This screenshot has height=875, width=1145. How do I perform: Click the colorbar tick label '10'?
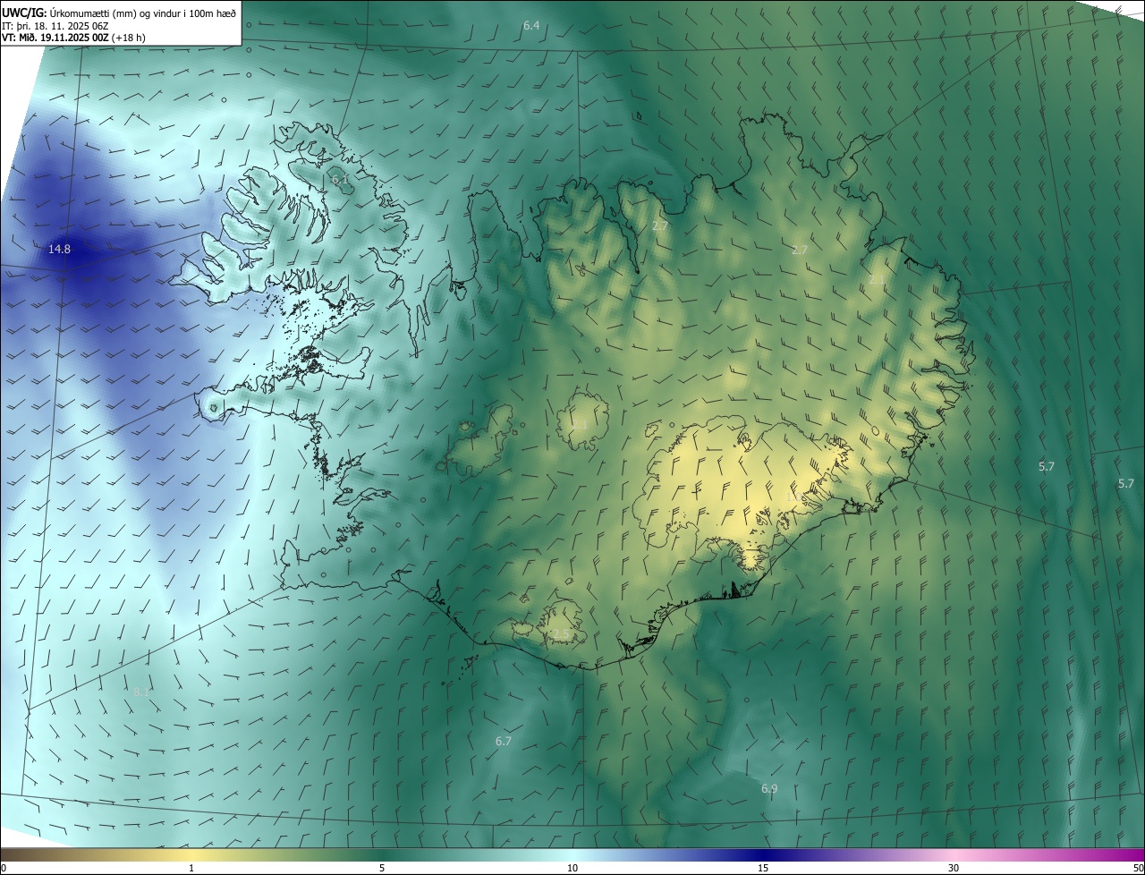572,868
